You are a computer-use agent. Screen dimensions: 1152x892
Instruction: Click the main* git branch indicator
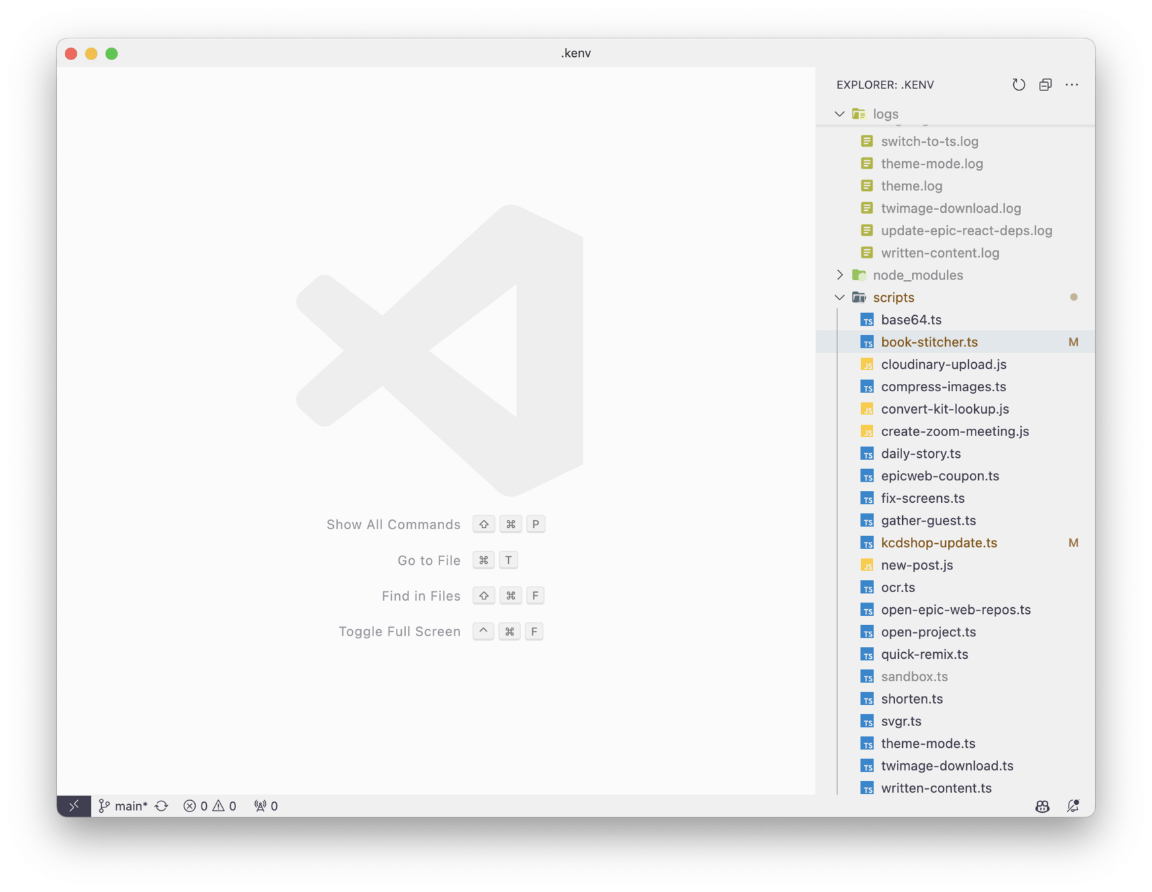(x=123, y=805)
